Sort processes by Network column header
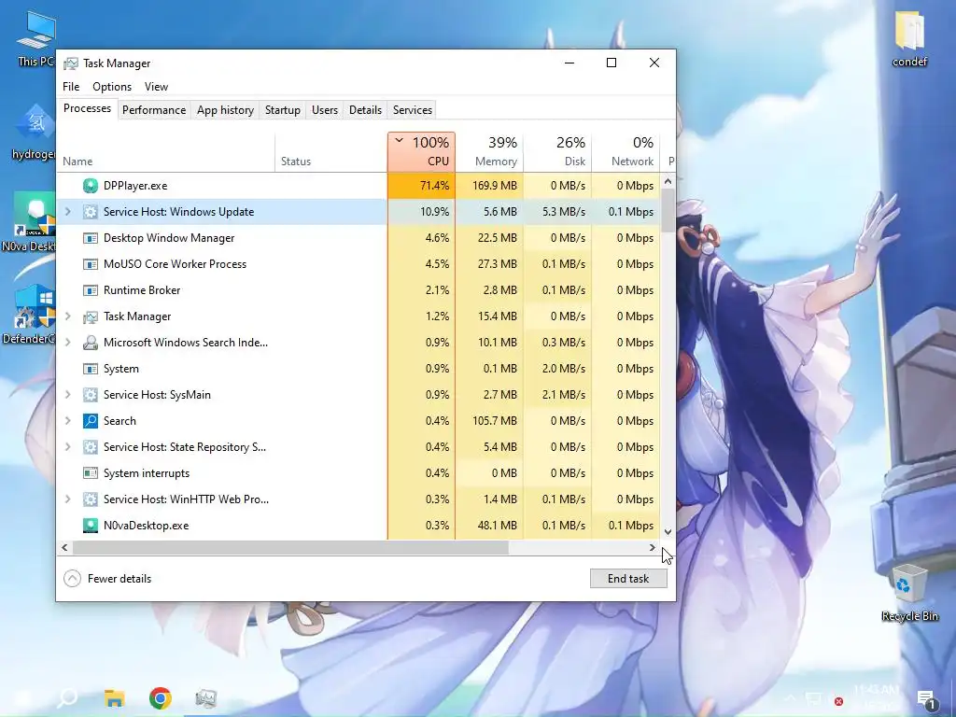The image size is (956, 717). pyautogui.click(x=626, y=152)
